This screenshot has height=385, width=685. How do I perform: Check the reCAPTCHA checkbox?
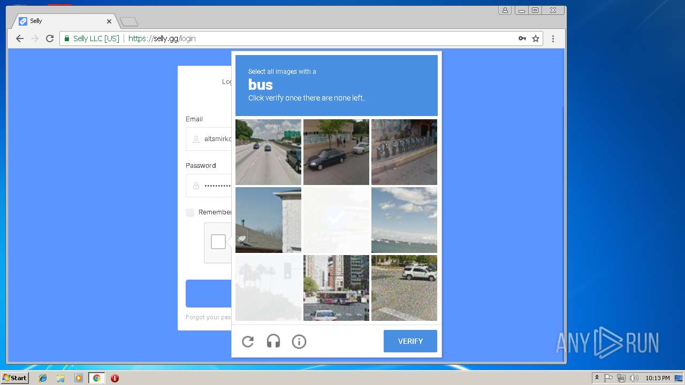click(218, 242)
